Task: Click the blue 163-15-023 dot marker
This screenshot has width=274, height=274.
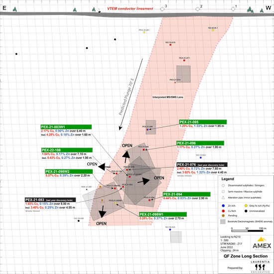Action: tap(170, 230)
